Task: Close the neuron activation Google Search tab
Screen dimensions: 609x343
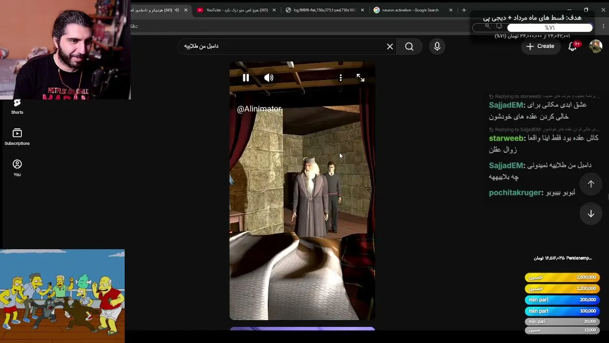Action: [x=451, y=10]
